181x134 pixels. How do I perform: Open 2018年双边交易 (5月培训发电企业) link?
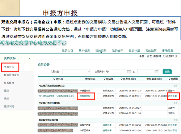(56, 96)
